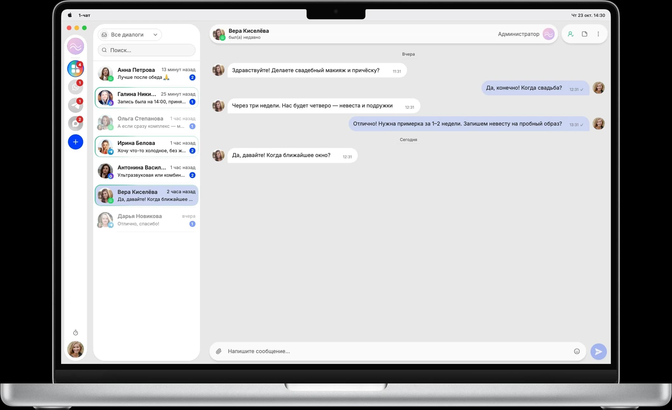The image size is (672, 410).
Task: Click the assign operator person icon
Action: click(570, 34)
